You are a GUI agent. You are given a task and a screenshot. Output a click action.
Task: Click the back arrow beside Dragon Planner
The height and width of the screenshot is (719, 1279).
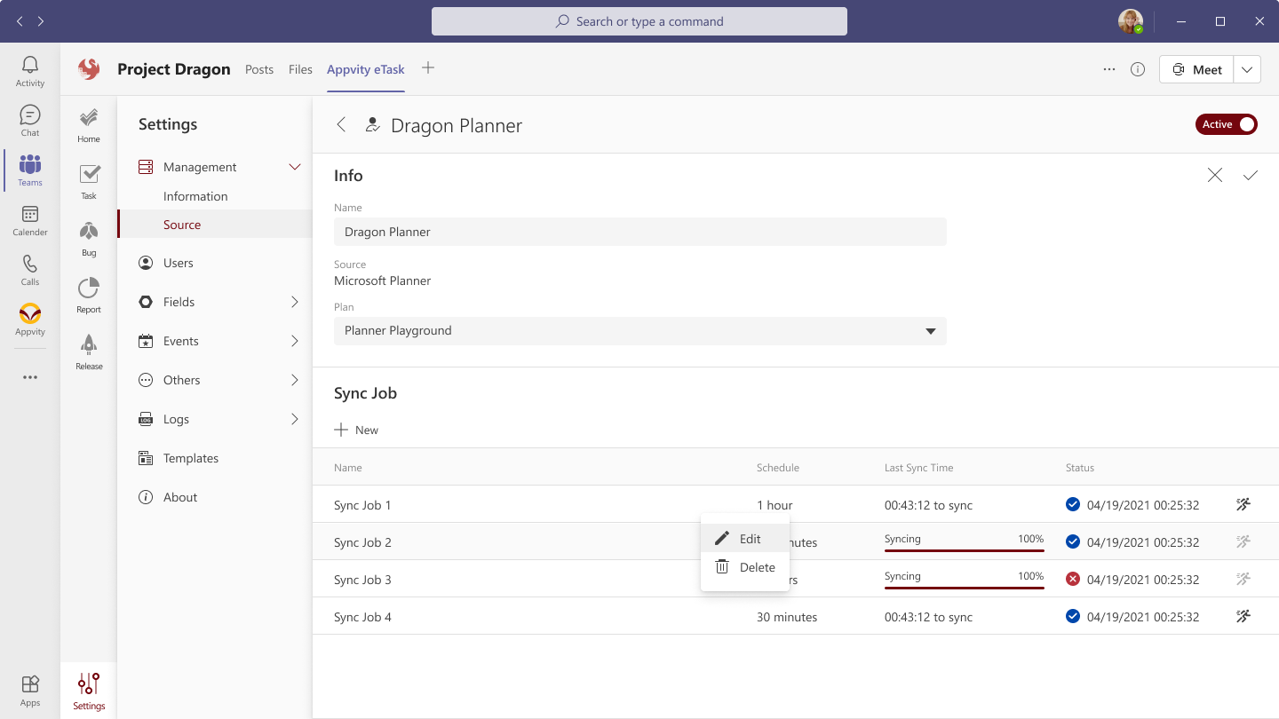click(x=341, y=125)
